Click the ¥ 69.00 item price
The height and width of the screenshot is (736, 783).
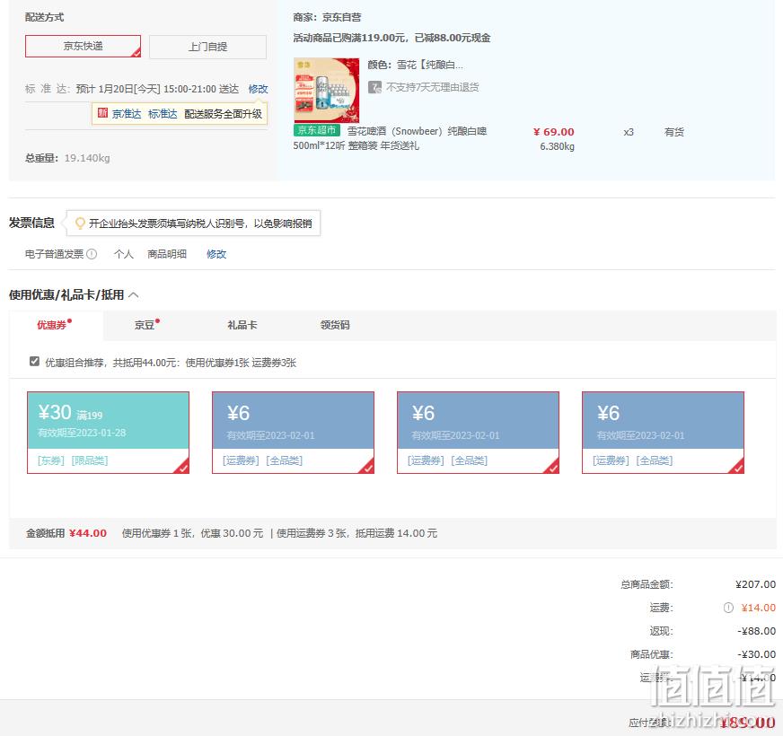[554, 132]
